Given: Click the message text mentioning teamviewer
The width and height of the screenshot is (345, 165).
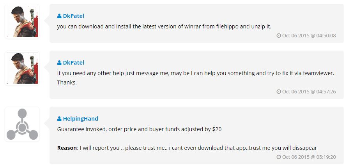Looking at the screenshot, I should (196, 73).
